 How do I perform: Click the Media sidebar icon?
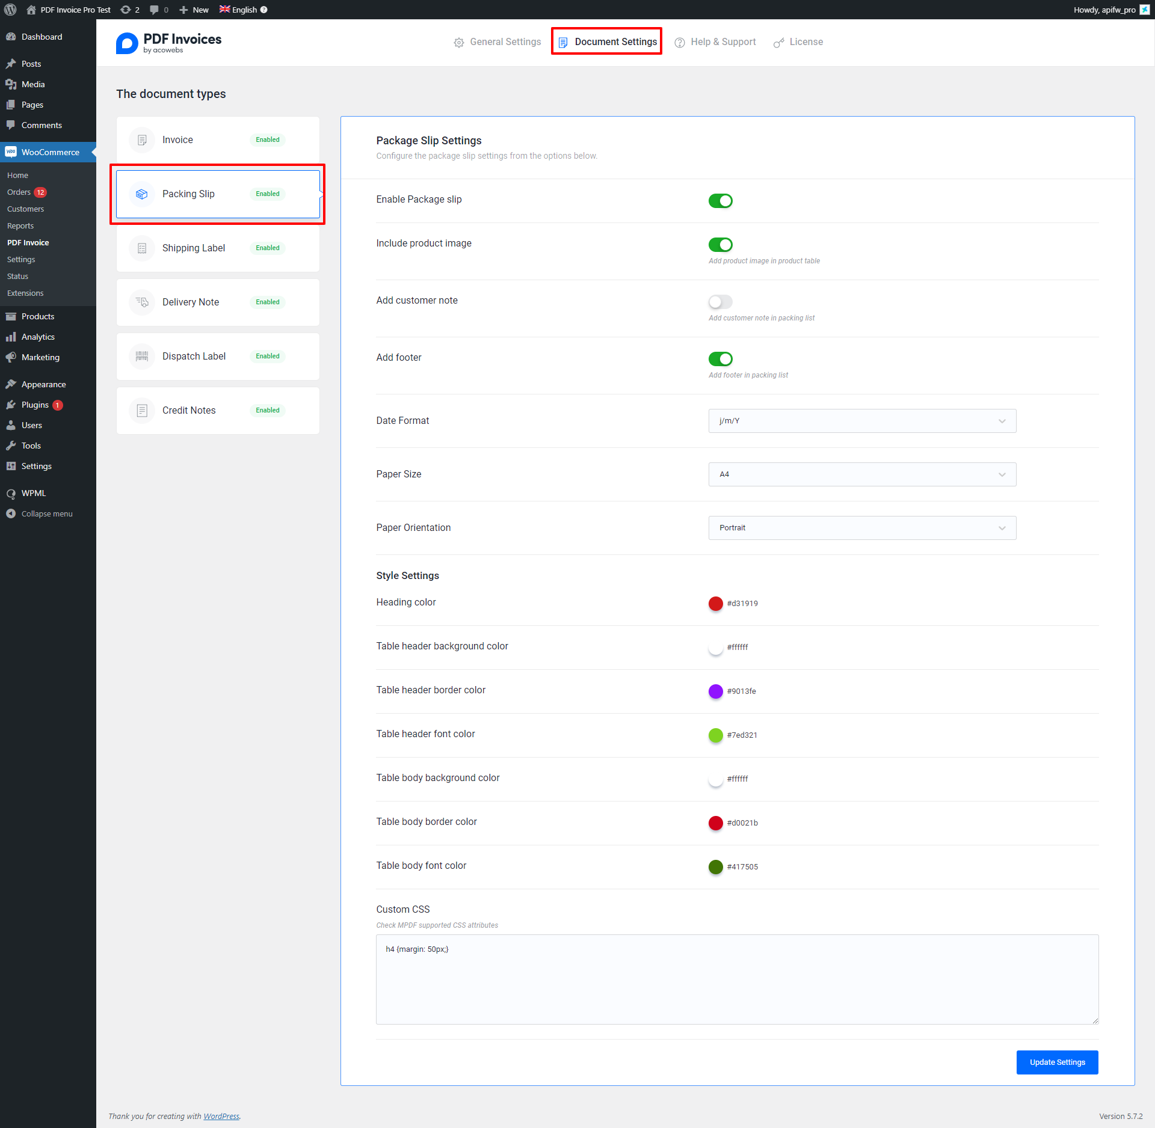coord(11,84)
